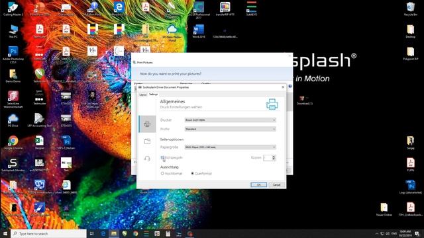Viewport: 424px width, 238px height.
Task: Open the PowerPoint desktop shortcut
Action: [40, 9]
